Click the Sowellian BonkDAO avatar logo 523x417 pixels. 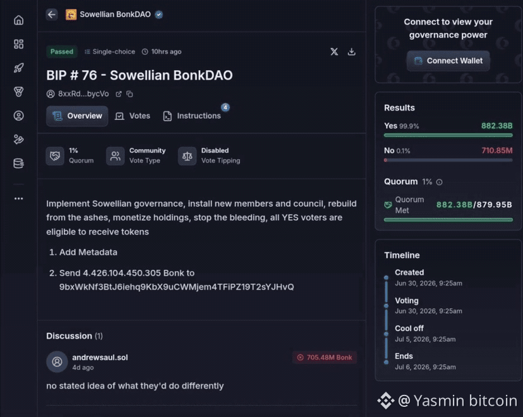click(x=71, y=15)
